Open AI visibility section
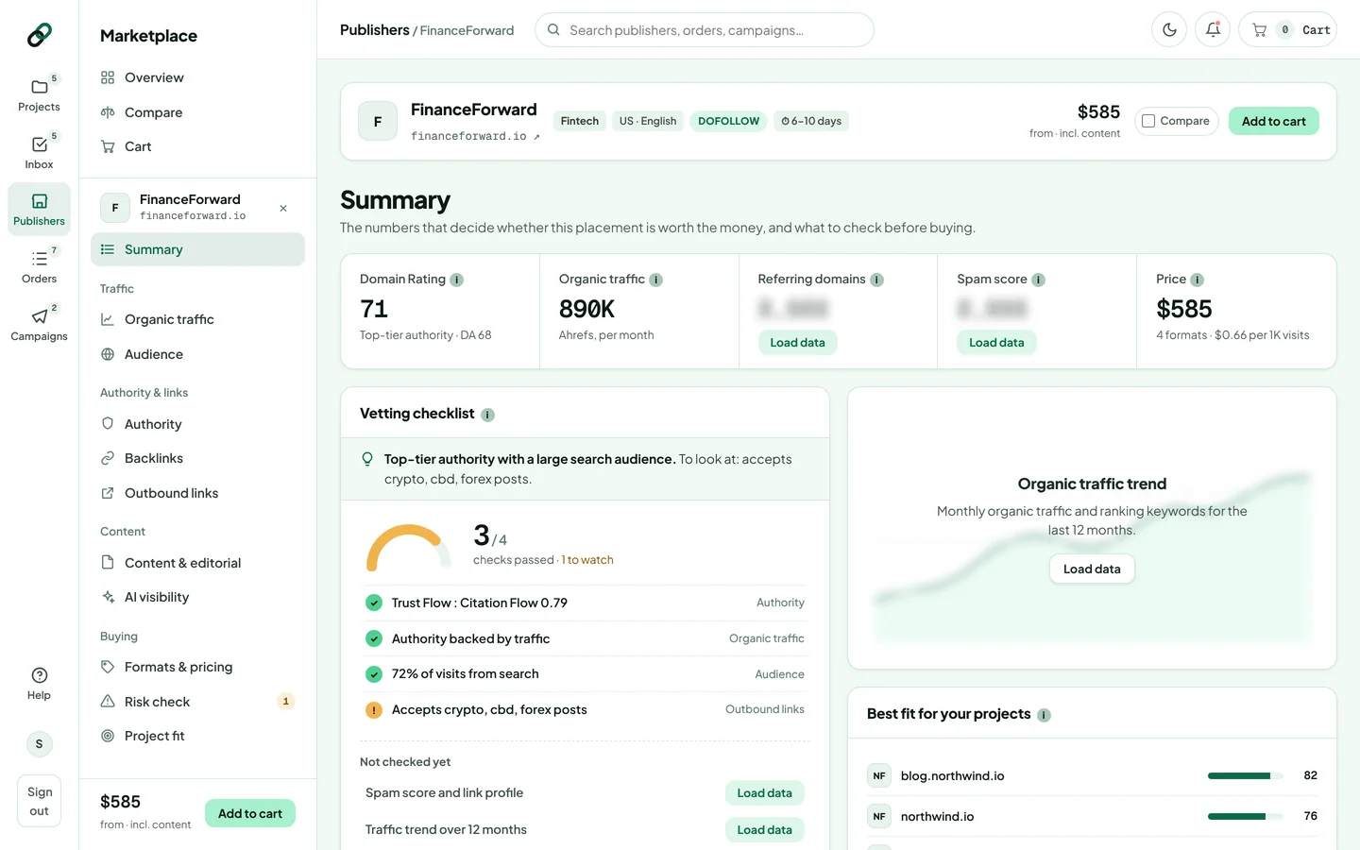Image resolution: width=1360 pixels, height=850 pixels. [x=197, y=597]
